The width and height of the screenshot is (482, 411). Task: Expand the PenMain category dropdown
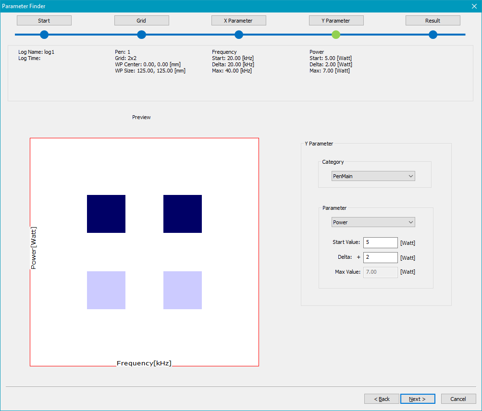point(373,176)
